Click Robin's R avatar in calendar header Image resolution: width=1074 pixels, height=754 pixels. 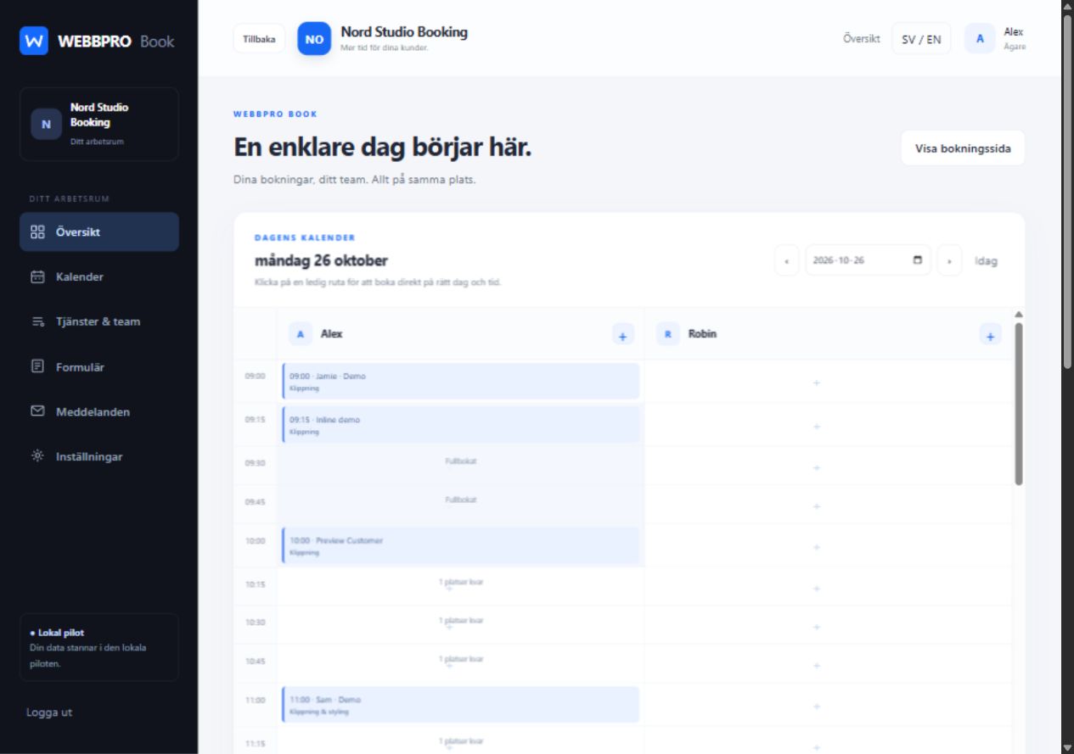click(x=667, y=334)
